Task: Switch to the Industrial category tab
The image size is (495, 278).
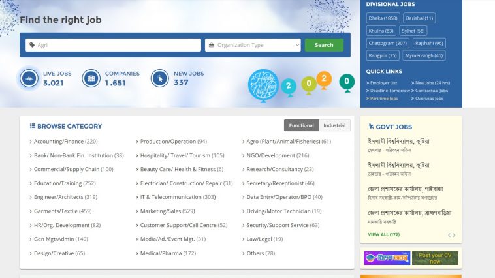Action: point(334,125)
